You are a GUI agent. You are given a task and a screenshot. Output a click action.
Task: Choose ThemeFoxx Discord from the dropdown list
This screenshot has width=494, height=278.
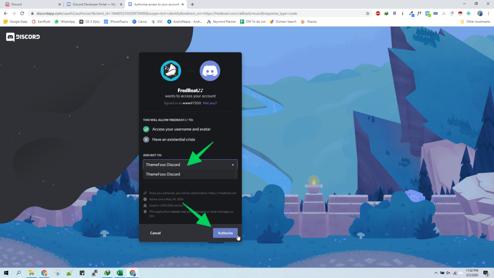click(189, 174)
